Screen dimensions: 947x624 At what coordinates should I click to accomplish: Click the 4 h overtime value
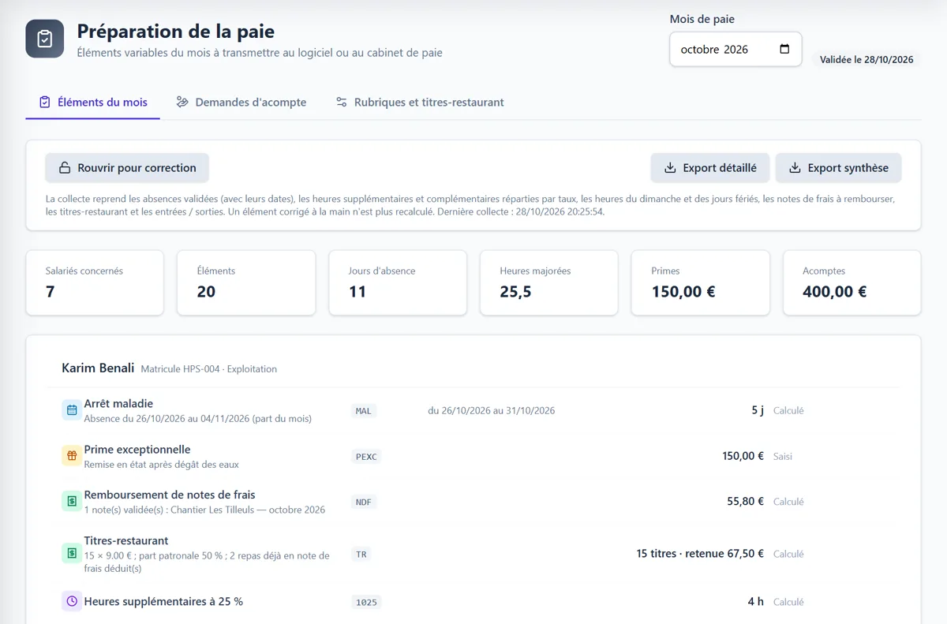756,601
